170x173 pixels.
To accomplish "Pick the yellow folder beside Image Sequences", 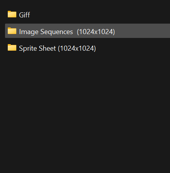I will (12, 31).
